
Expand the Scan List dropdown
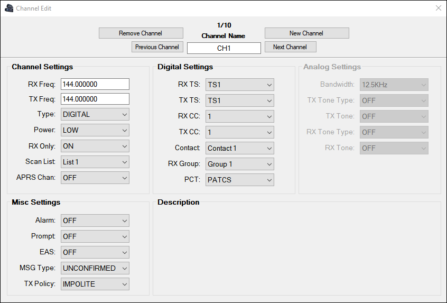[x=95, y=162]
